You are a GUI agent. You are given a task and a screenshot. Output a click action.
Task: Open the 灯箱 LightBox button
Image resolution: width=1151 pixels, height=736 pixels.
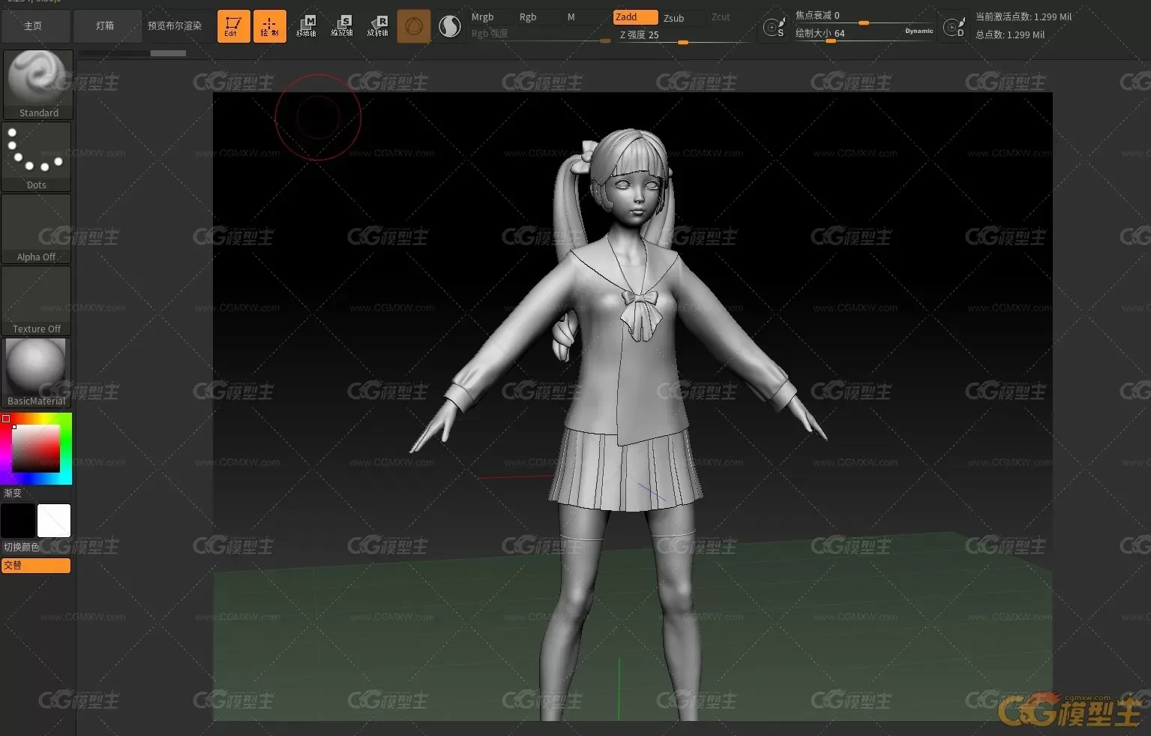(105, 26)
